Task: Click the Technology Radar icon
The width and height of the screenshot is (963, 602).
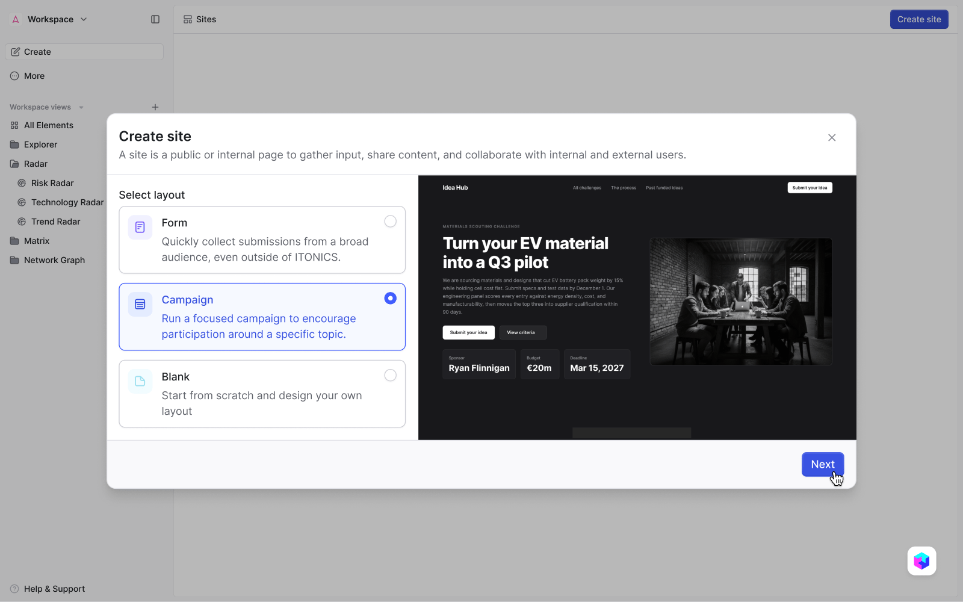Action: (x=22, y=202)
